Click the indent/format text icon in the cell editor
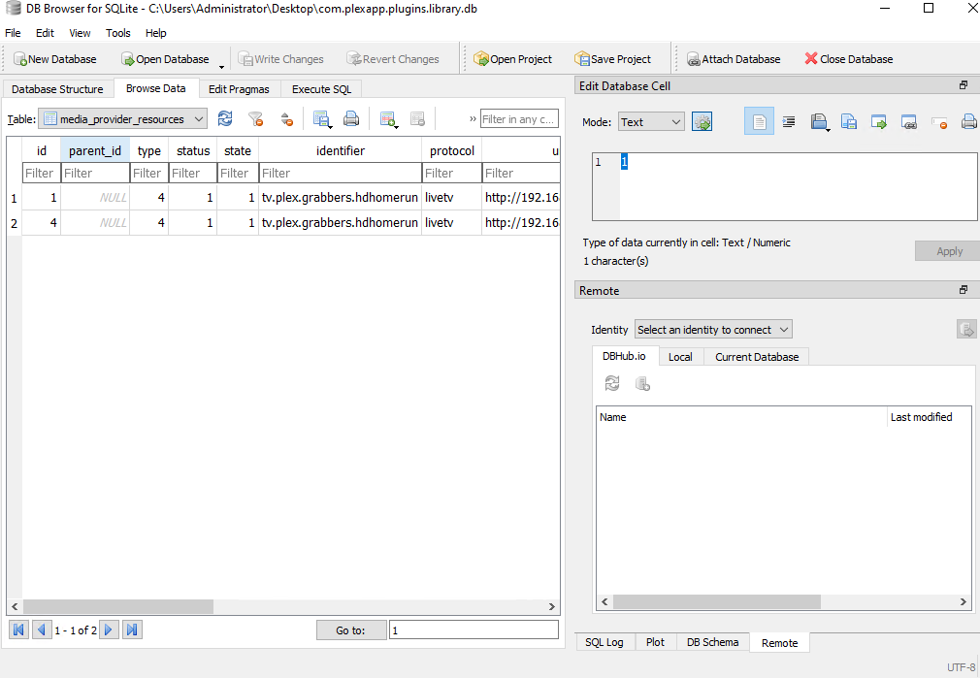The height and width of the screenshot is (678, 980). click(789, 122)
